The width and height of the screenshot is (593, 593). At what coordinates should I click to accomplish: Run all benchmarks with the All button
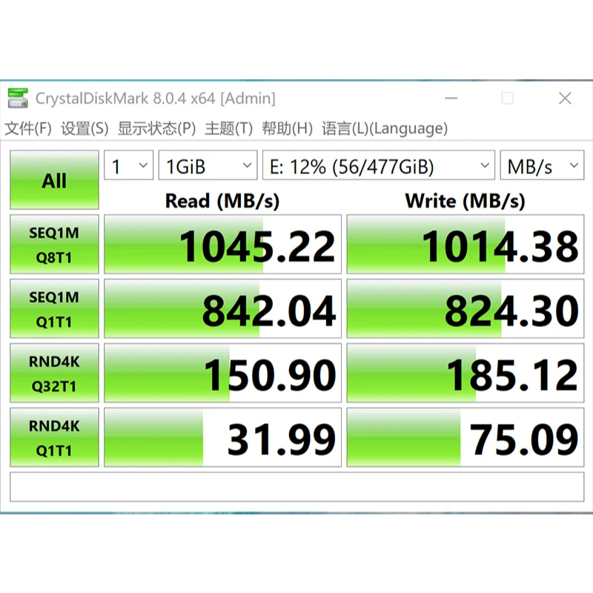[54, 180]
